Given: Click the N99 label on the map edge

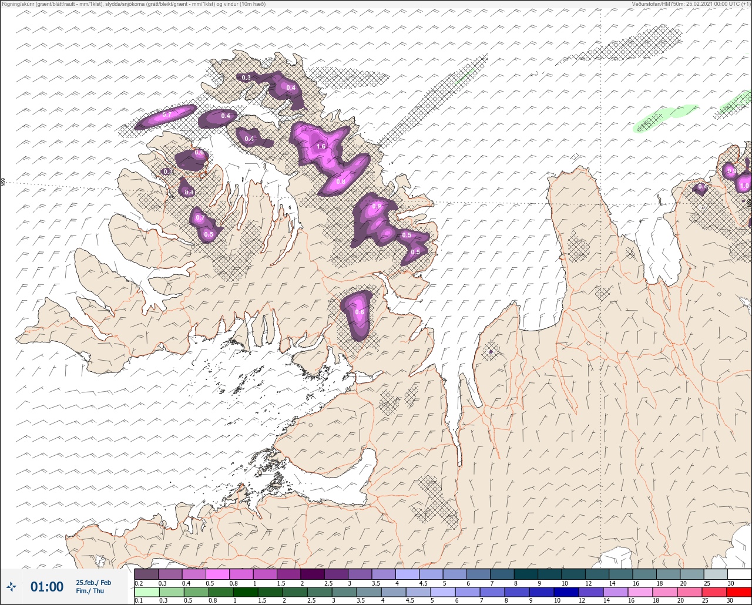Looking at the screenshot, I should (3, 183).
